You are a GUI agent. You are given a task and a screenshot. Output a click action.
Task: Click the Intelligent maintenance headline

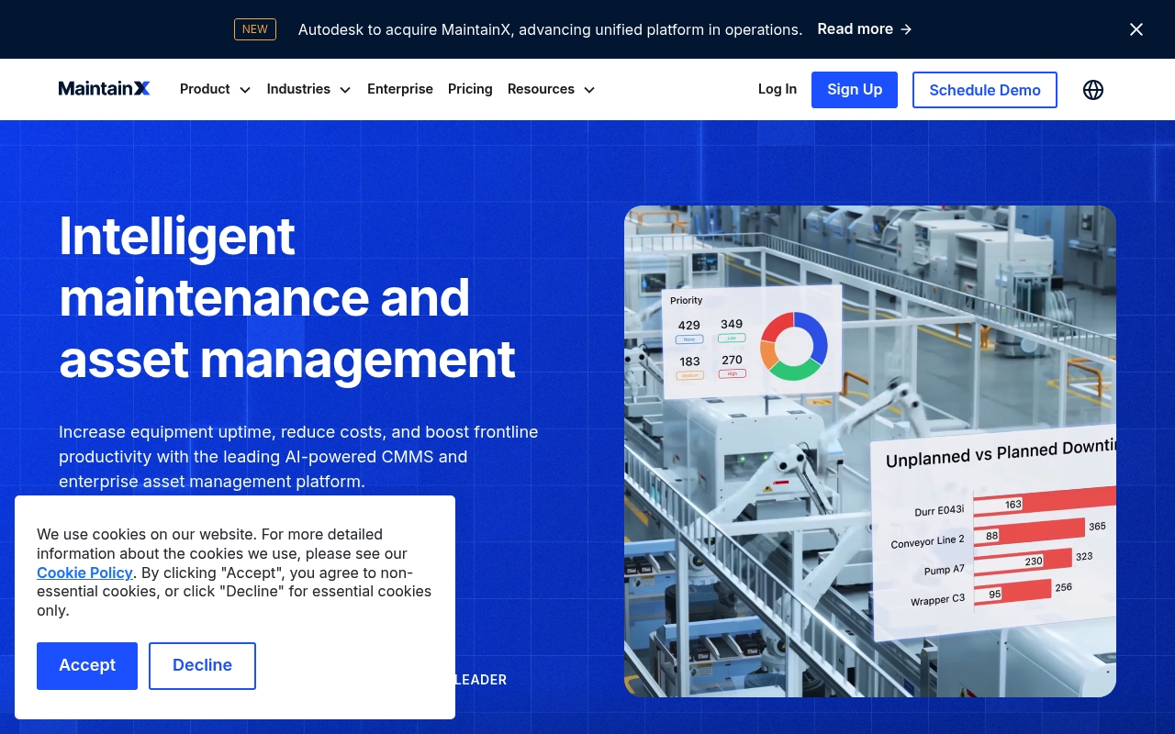pyautogui.click(x=287, y=297)
